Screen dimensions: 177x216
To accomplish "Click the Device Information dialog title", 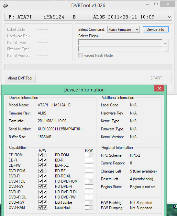I will click(x=84, y=90).
